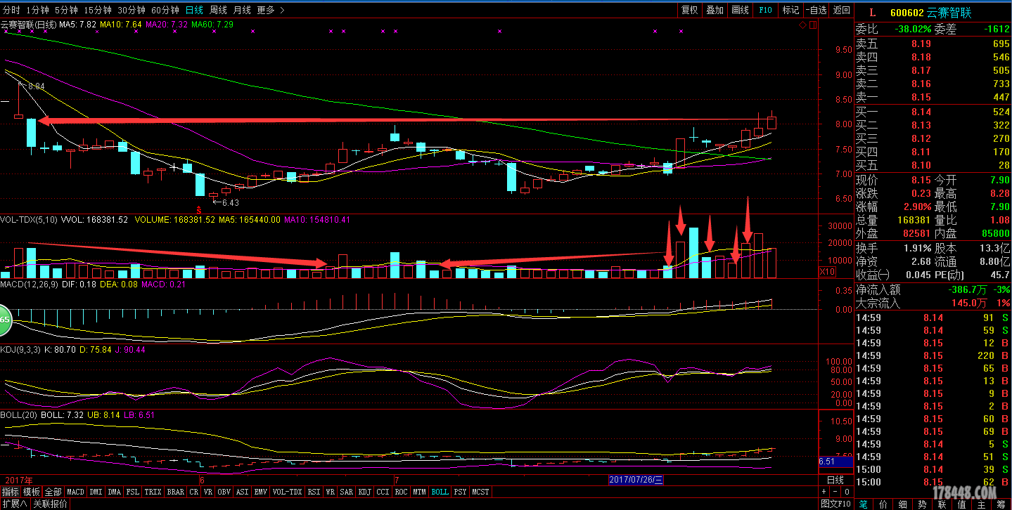Switch to 日线 daily chart
Screen dimensions: 1012x510
(194, 10)
